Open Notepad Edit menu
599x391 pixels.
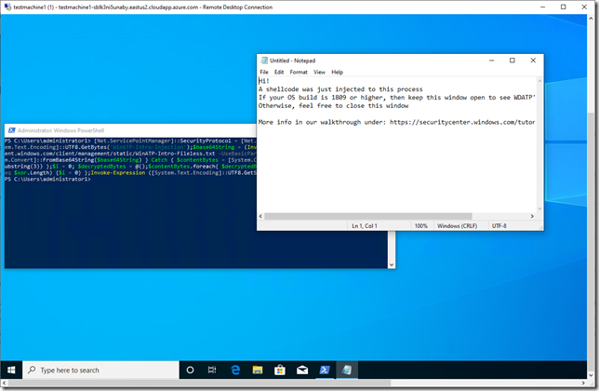[x=279, y=72]
